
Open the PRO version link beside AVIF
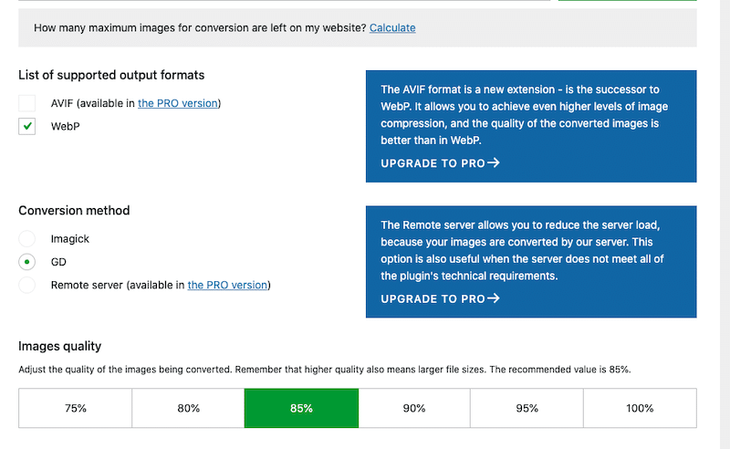(178, 103)
